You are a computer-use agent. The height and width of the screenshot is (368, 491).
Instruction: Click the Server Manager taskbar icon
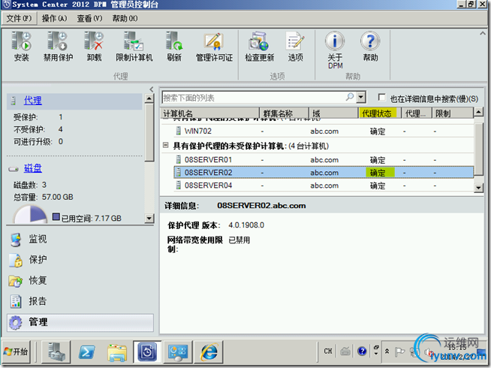tap(56, 351)
